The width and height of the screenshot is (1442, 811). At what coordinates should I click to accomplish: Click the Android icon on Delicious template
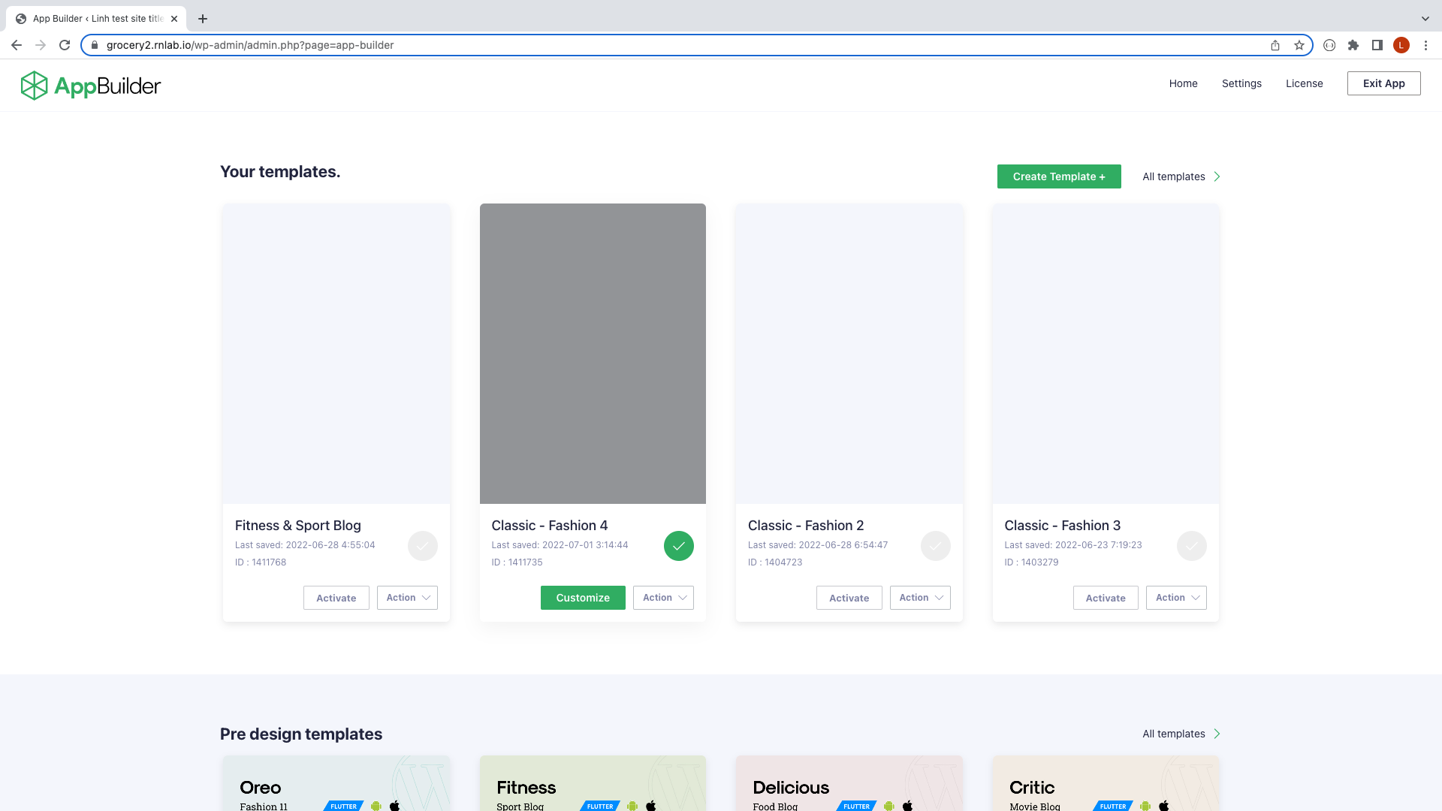(888, 806)
